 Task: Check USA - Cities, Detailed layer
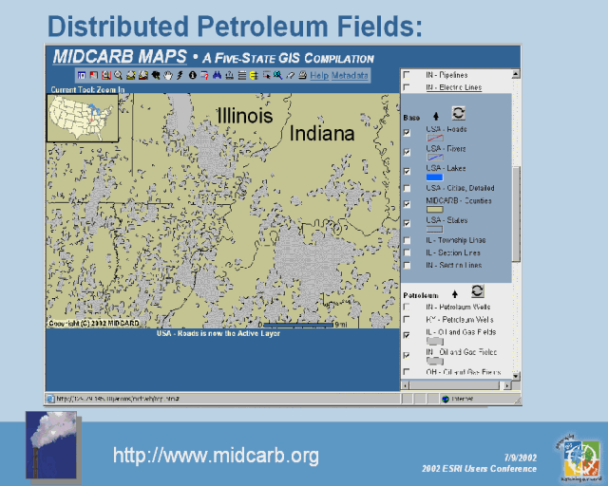407,188
